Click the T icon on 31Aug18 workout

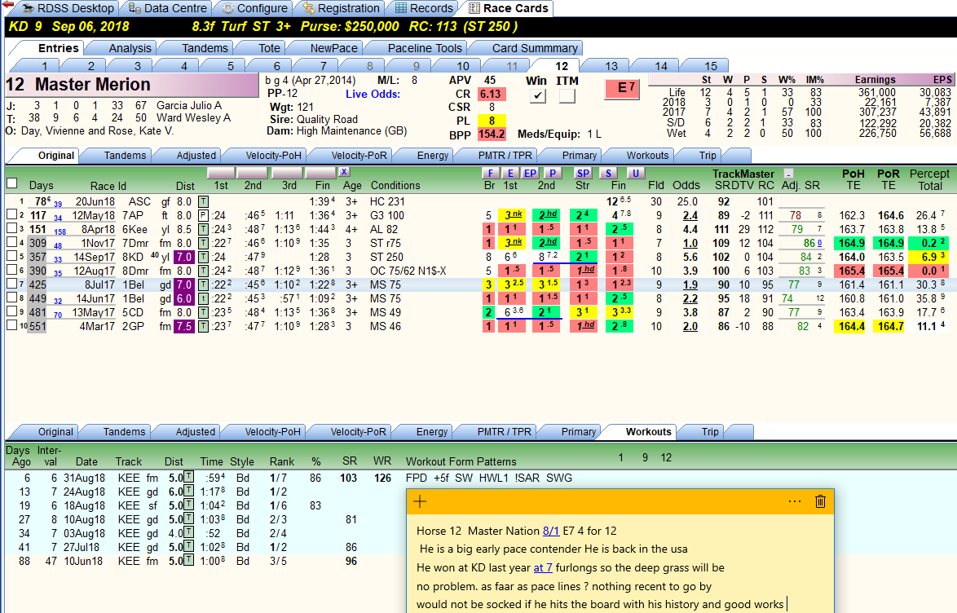(x=189, y=477)
